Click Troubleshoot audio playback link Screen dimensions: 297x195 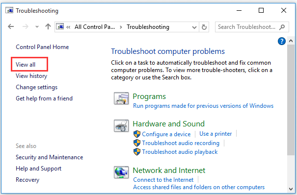coord(180,152)
